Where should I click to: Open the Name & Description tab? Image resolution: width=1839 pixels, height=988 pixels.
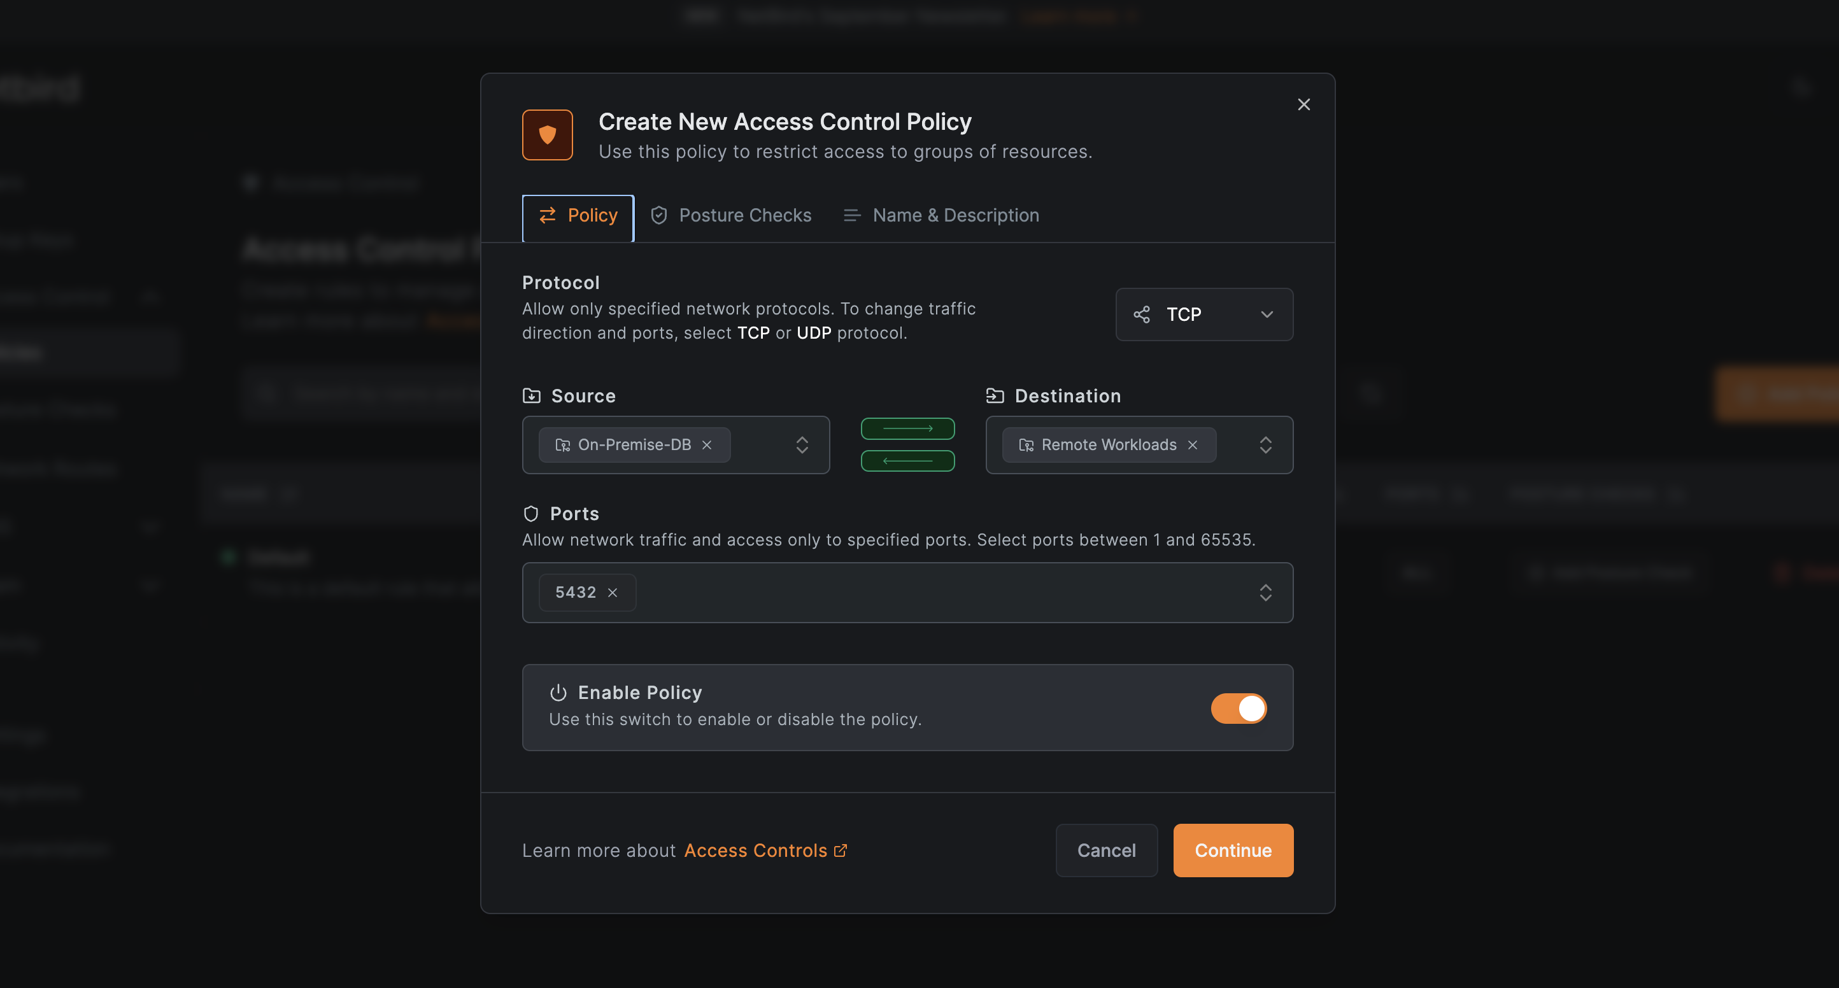click(955, 215)
